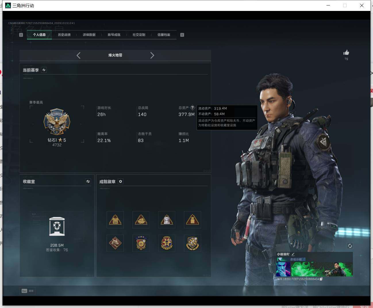Click the S6 triangle achievement badge
This screenshot has height=308, width=373.
click(115, 220)
